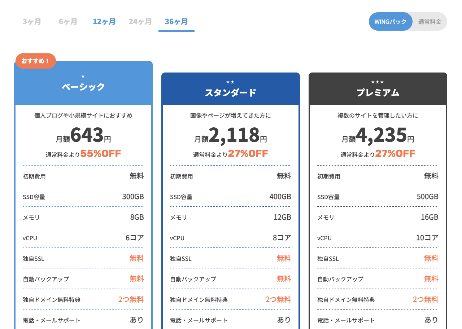
Task: Select the プレミアム plan header
Action: point(378,93)
